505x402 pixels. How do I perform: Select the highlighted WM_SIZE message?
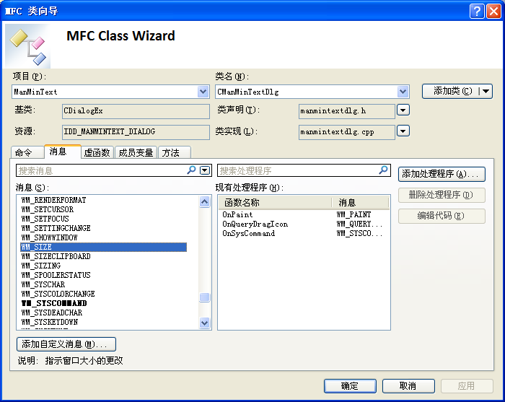point(103,247)
